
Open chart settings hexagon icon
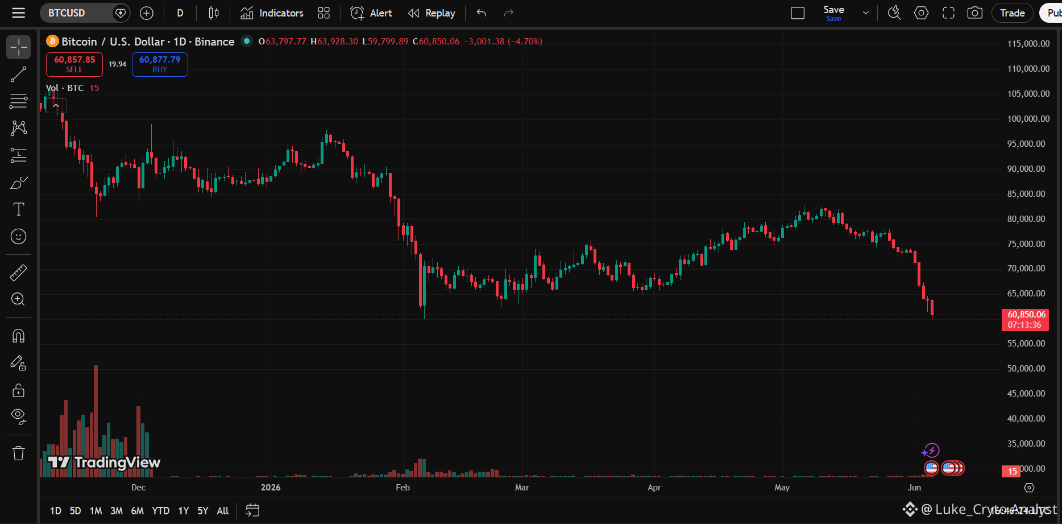tap(922, 13)
